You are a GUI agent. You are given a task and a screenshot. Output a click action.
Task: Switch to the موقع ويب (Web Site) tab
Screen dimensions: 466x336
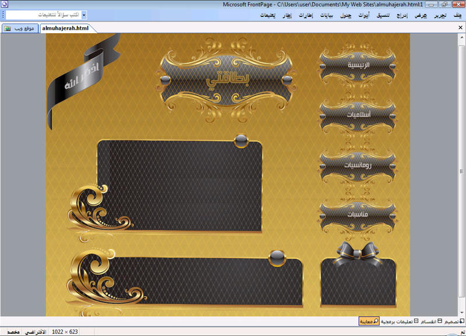click(20, 28)
